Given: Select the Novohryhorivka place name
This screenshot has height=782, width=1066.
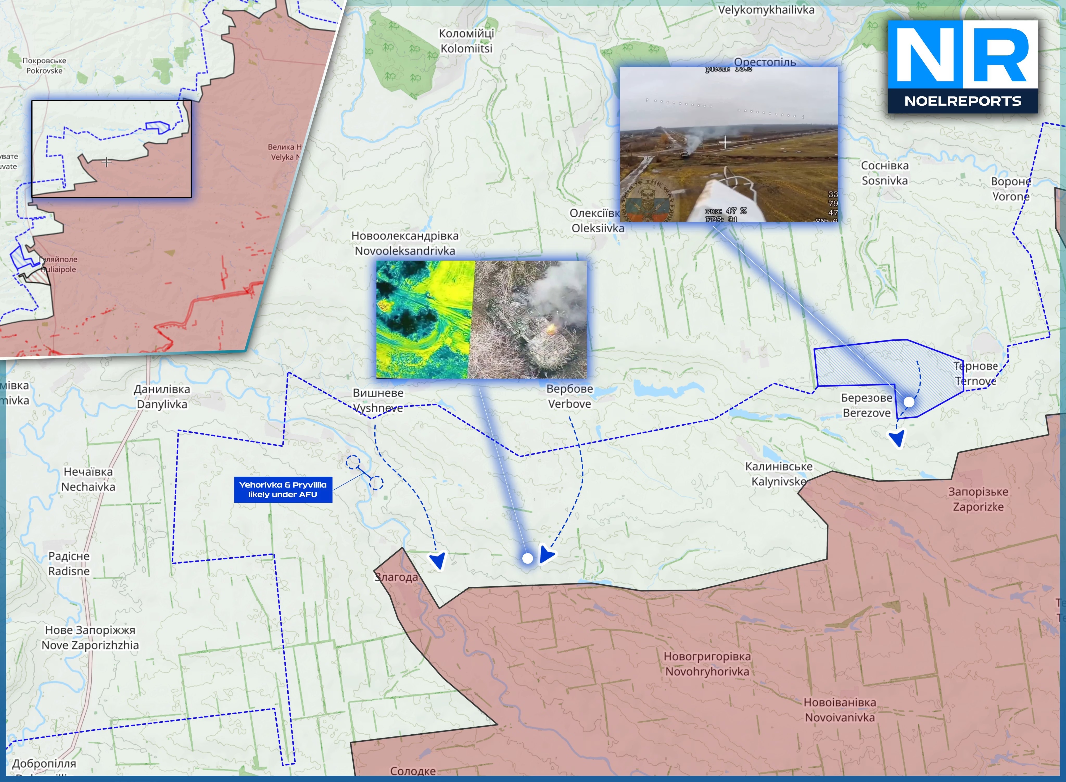Looking at the screenshot, I should (x=707, y=664).
